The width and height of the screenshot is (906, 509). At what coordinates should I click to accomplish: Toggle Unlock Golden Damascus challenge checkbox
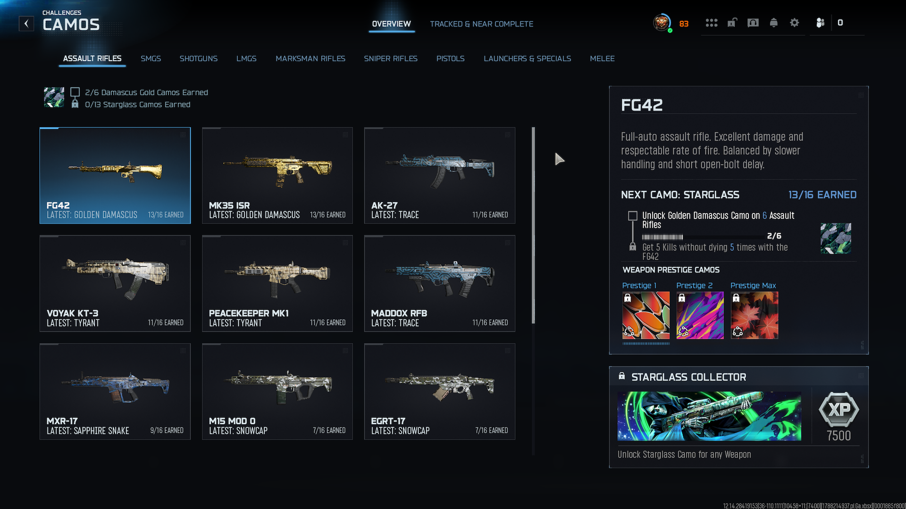point(633,216)
